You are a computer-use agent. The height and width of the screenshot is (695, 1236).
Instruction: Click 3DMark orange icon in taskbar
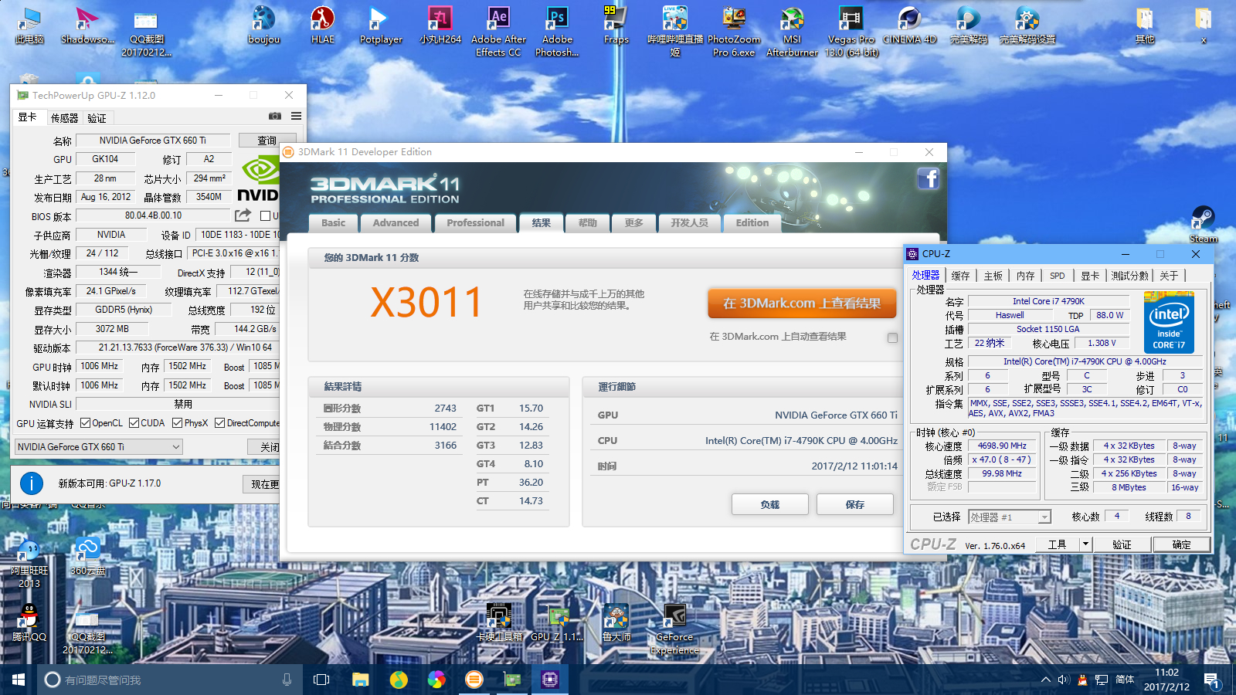[474, 680]
